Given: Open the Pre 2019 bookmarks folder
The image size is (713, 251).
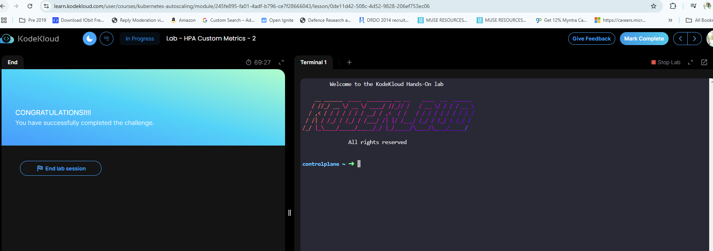Looking at the screenshot, I should 33,20.
